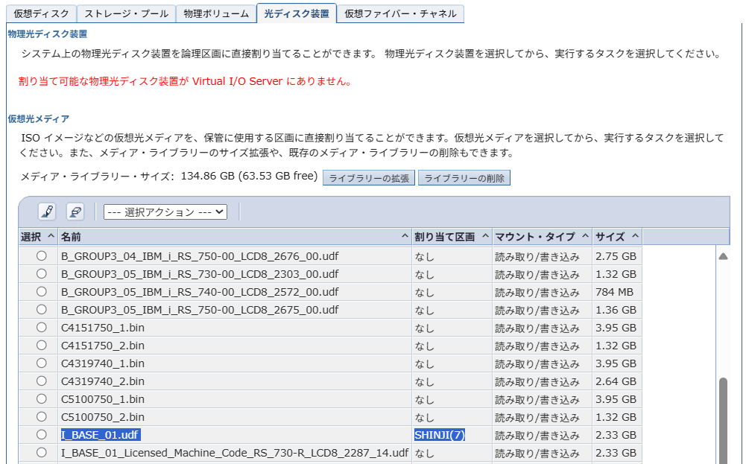Viewport: 746px width, 464px height.
Task: Sort by 割り当て区画 column arrow
Action: (x=485, y=236)
